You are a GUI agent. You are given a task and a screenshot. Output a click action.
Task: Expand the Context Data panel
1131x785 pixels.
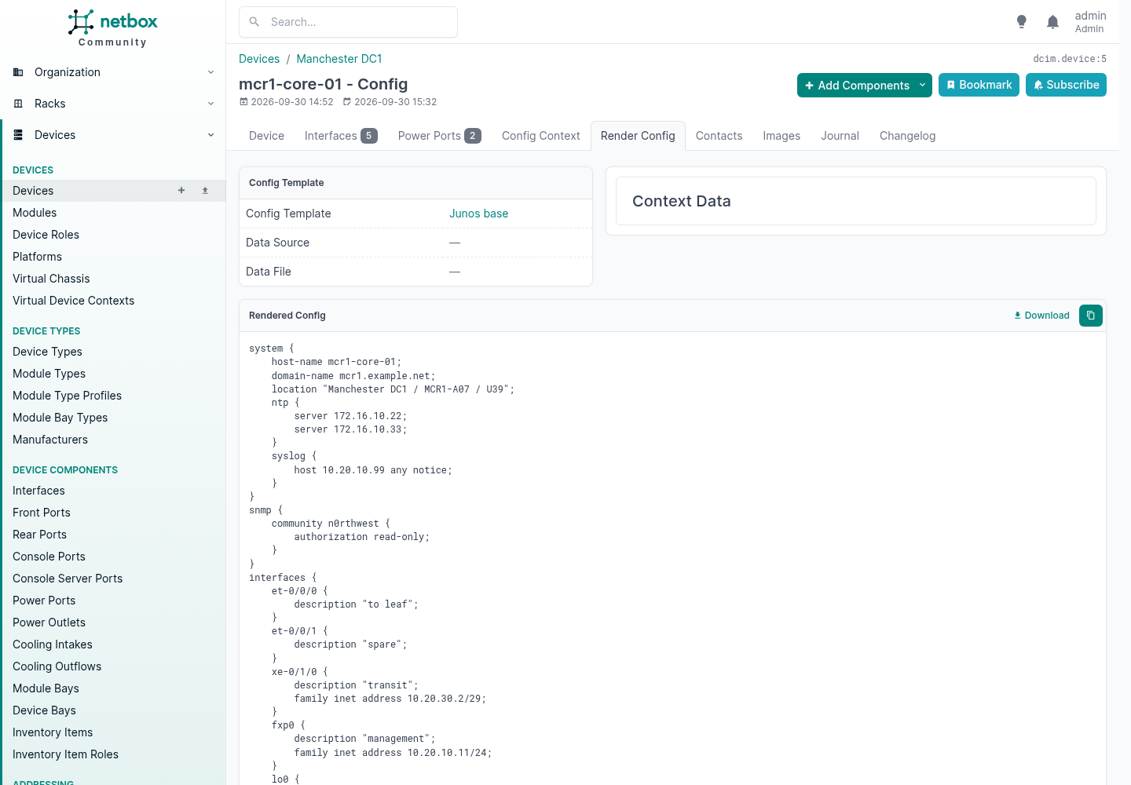[856, 201]
